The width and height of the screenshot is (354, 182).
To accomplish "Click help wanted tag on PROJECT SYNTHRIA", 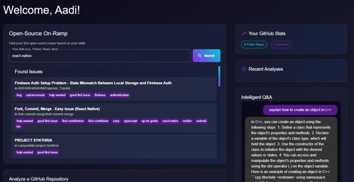I will click(25, 153).
